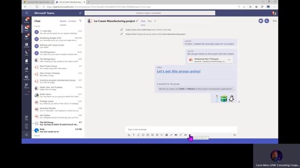Click the download desktop app icon
The image size is (300, 168).
click(x=26, y=134)
